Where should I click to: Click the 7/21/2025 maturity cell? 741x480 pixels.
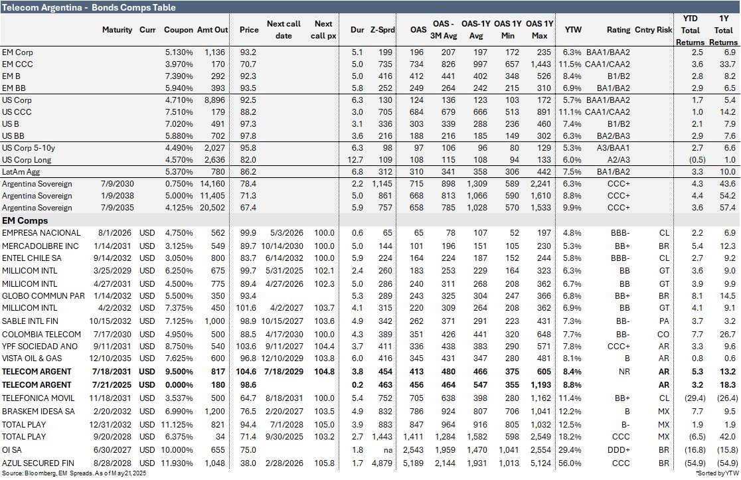tap(112, 385)
